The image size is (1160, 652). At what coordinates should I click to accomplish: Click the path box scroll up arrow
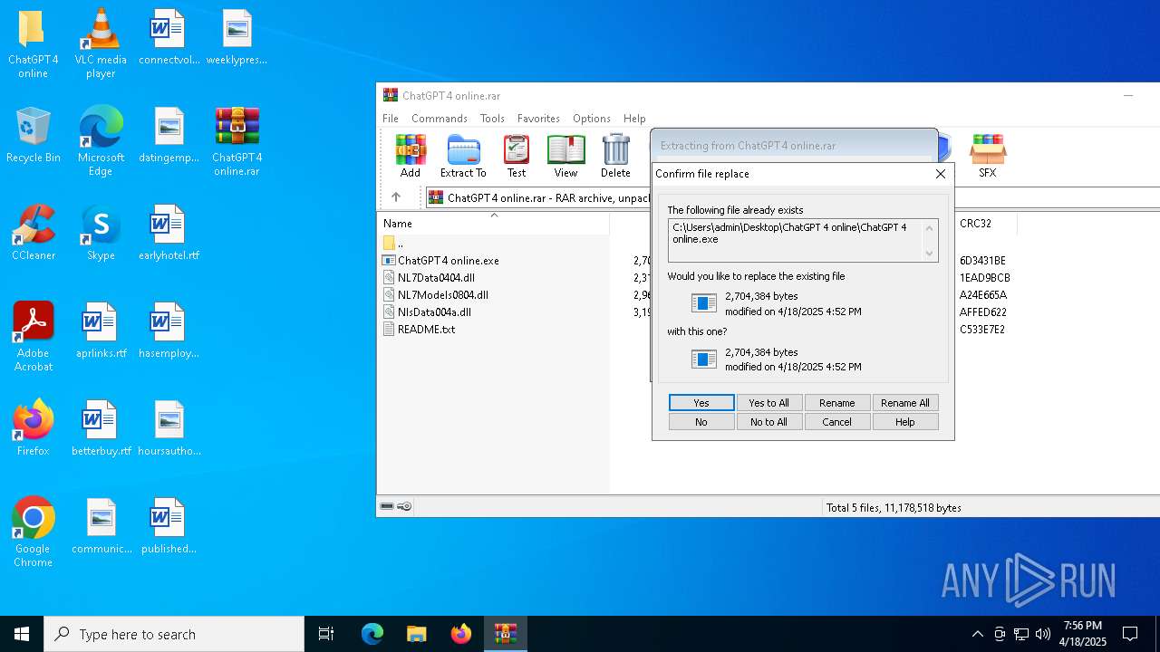click(x=930, y=227)
